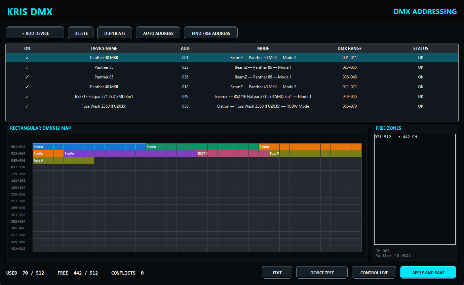Toggle ON checkmark for Panther 85 at 036

[x=27, y=77]
